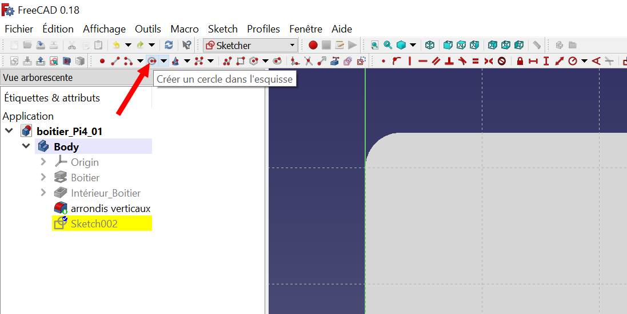Open the undo history dropdown arrow
Screen dimensions: 627x314
pyautogui.click(x=128, y=45)
